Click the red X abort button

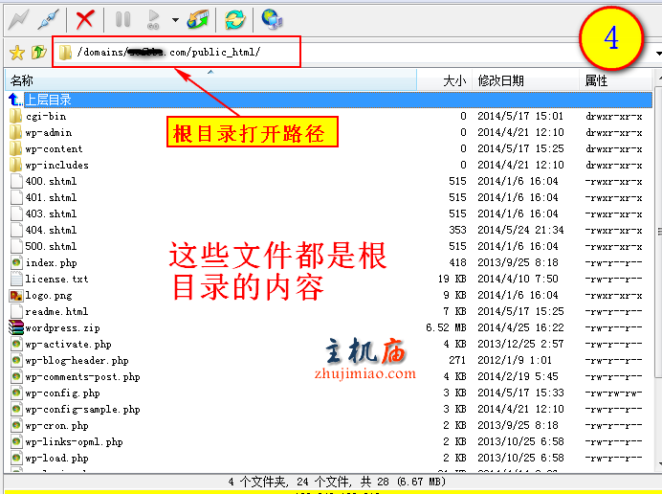coord(85,19)
